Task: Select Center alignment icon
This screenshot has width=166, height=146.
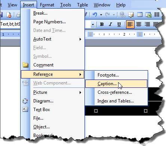Action: click(139, 24)
